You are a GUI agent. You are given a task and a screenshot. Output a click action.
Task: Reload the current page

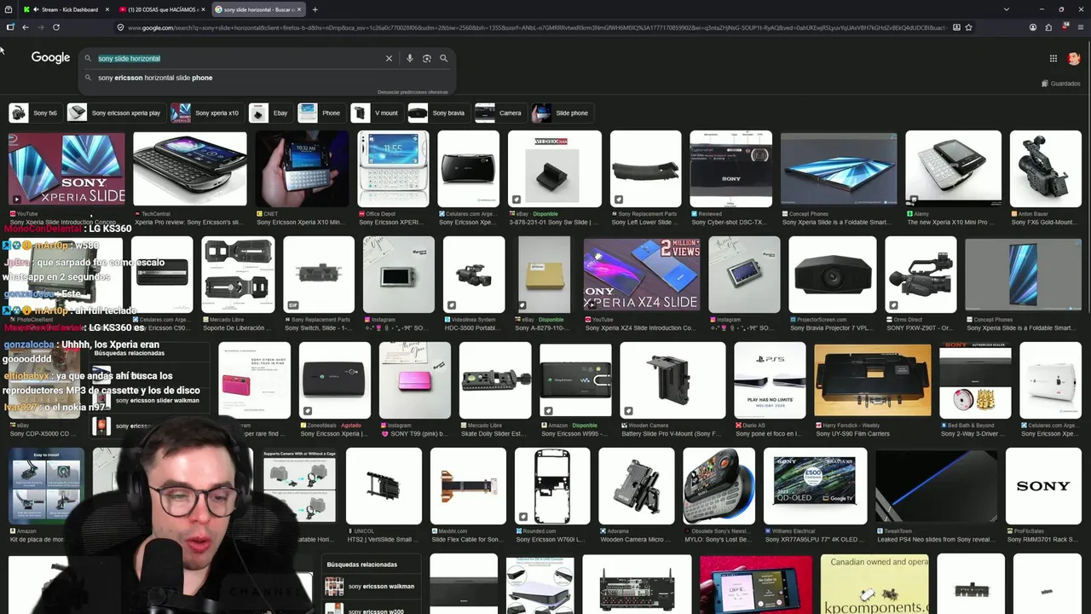pyautogui.click(x=56, y=27)
